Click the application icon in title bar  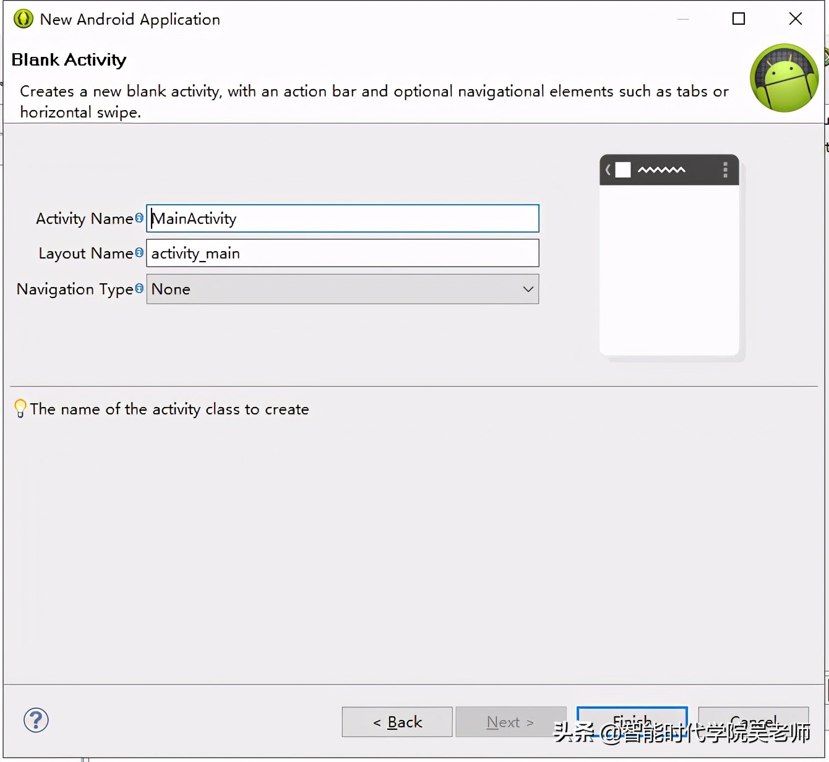pyautogui.click(x=24, y=19)
